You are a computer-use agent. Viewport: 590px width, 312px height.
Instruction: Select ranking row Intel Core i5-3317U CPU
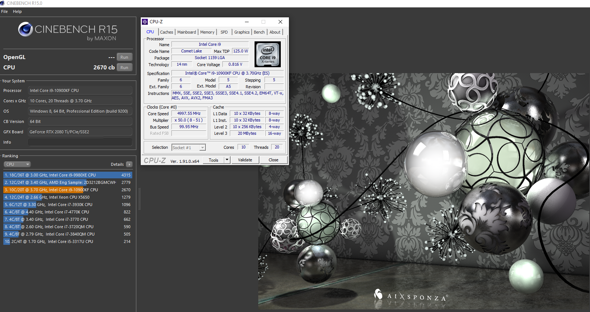click(68, 241)
